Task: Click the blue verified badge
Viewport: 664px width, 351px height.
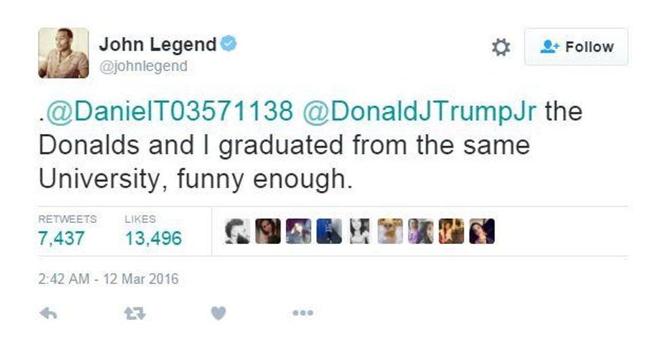Action: tap(229, 43)
